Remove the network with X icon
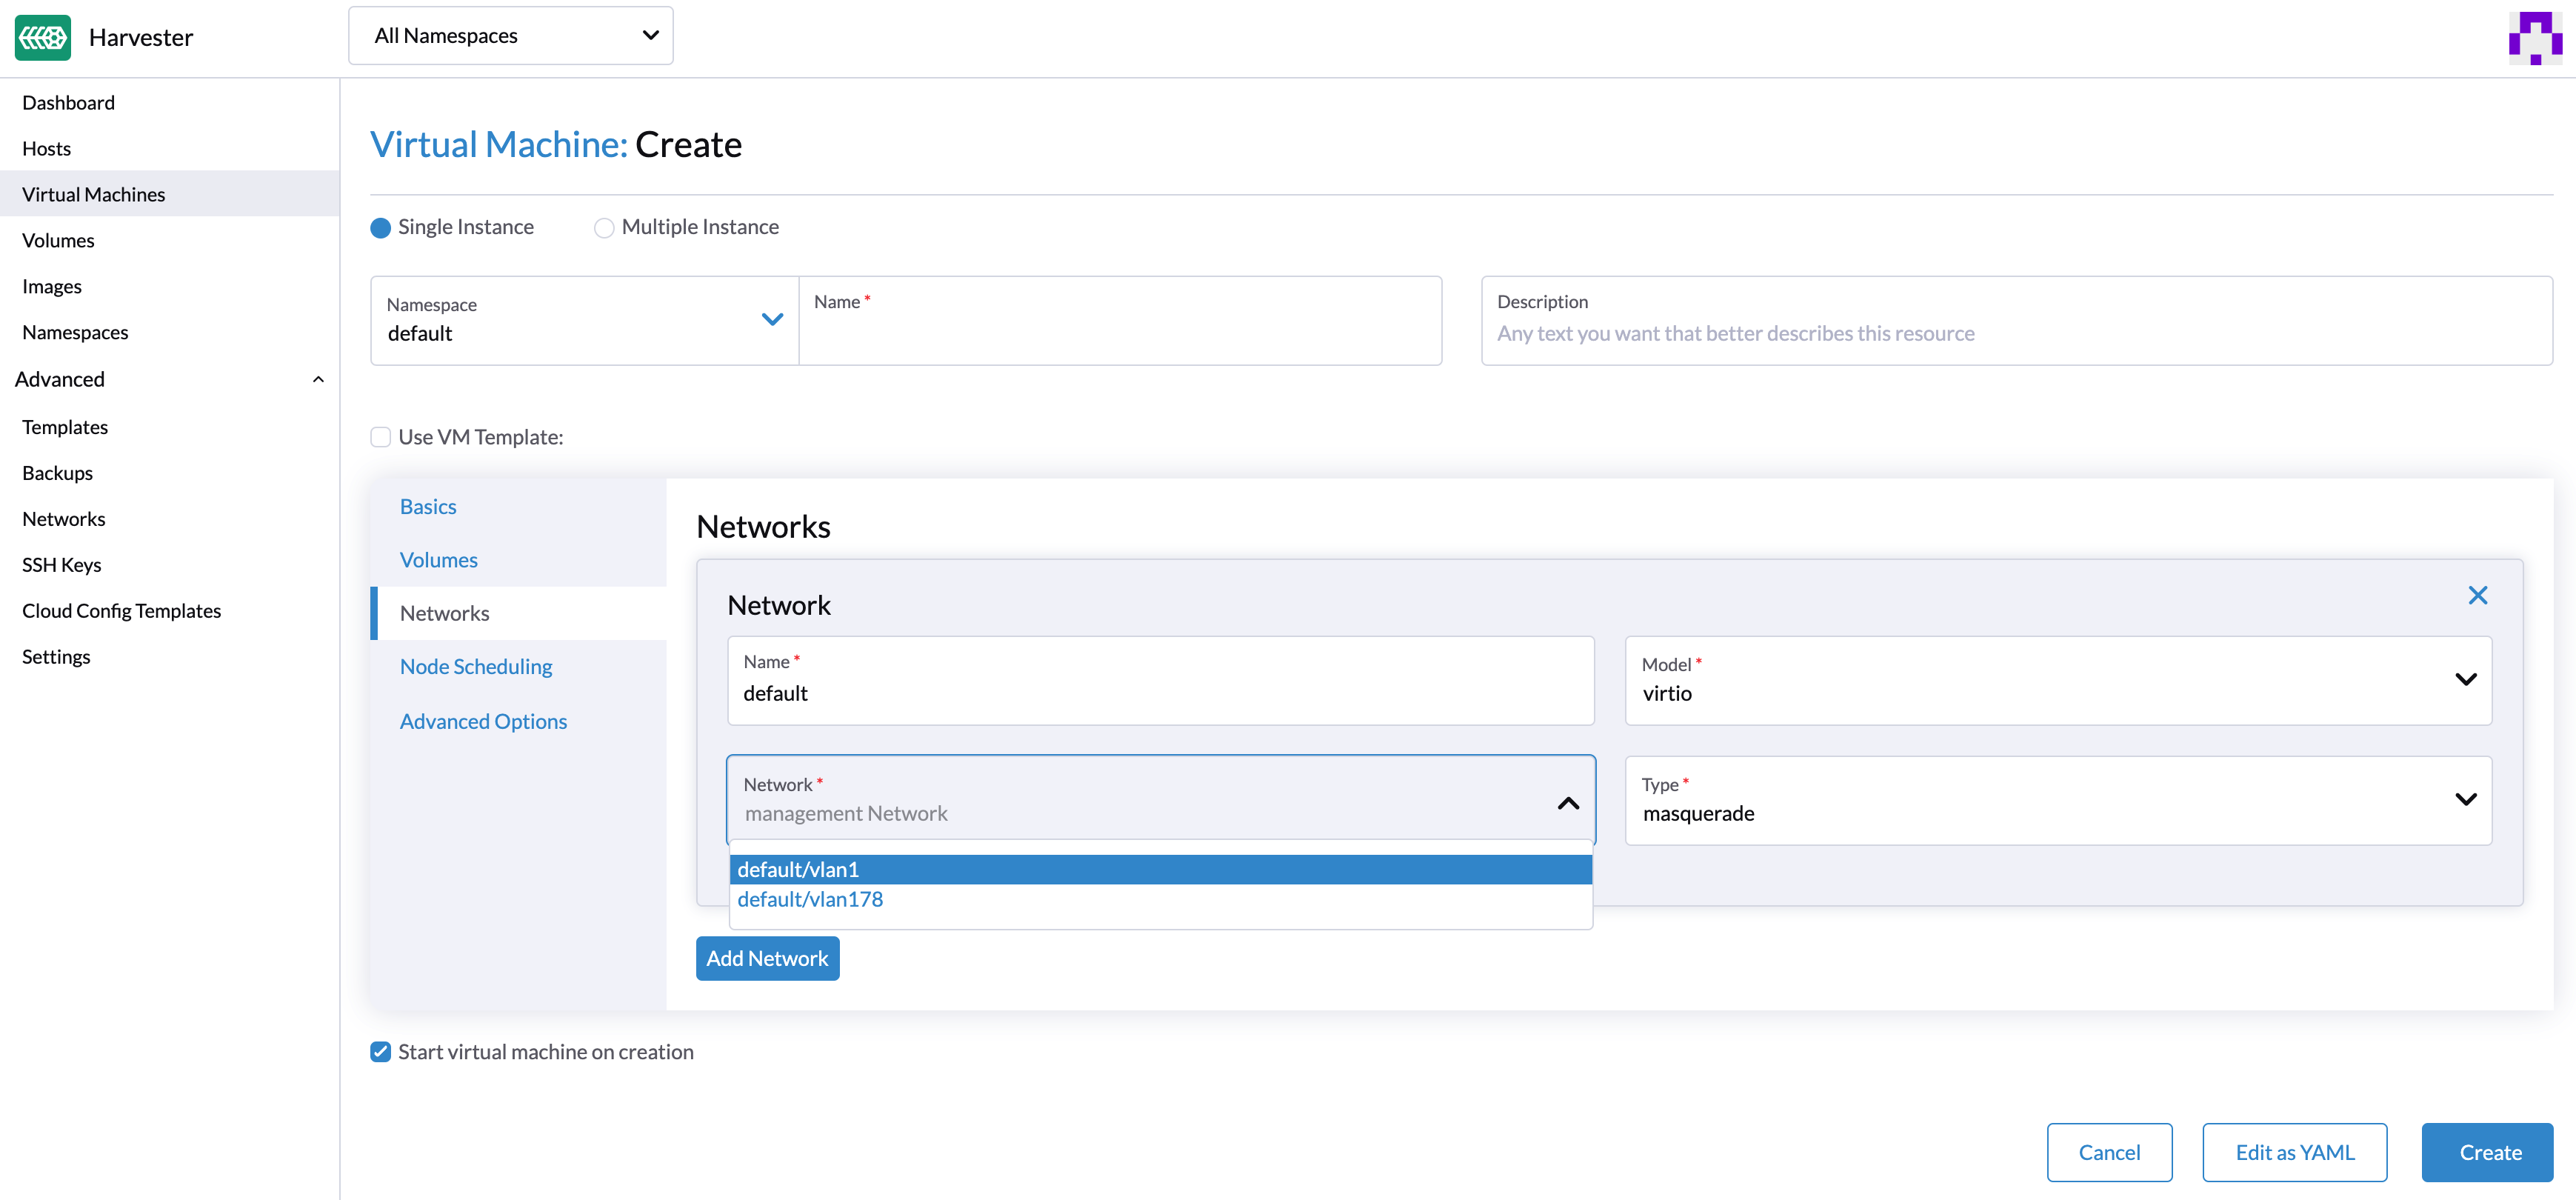Viewport: 2576px width, 1200px height. point(2477,596)
